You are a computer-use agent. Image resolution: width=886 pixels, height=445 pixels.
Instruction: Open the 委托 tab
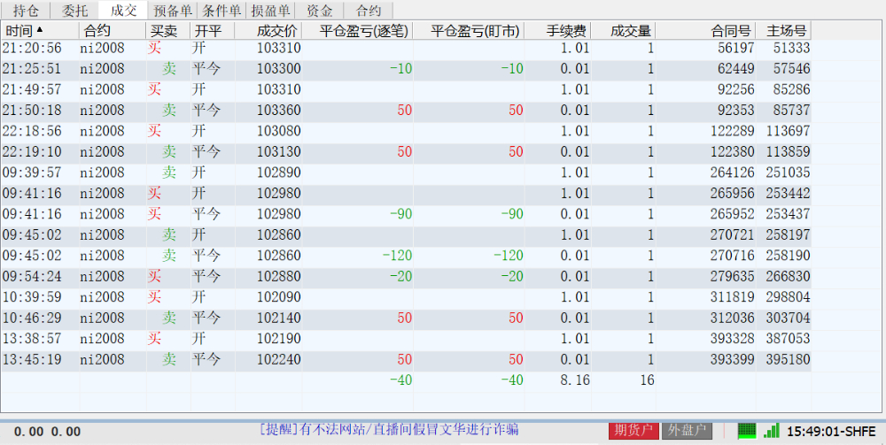coord(74,10)
